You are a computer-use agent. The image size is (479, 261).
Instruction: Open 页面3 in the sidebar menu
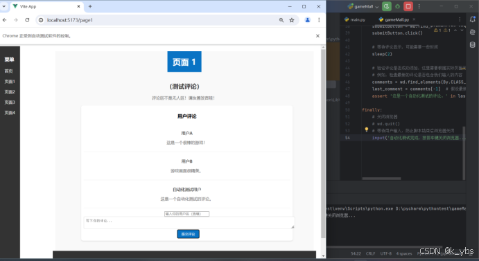(10, 102)
